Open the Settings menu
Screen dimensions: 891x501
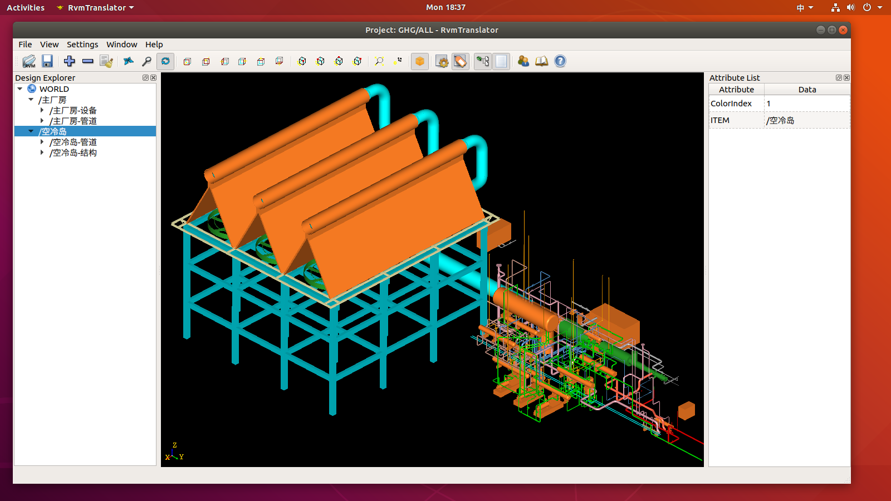click(82, 45)
